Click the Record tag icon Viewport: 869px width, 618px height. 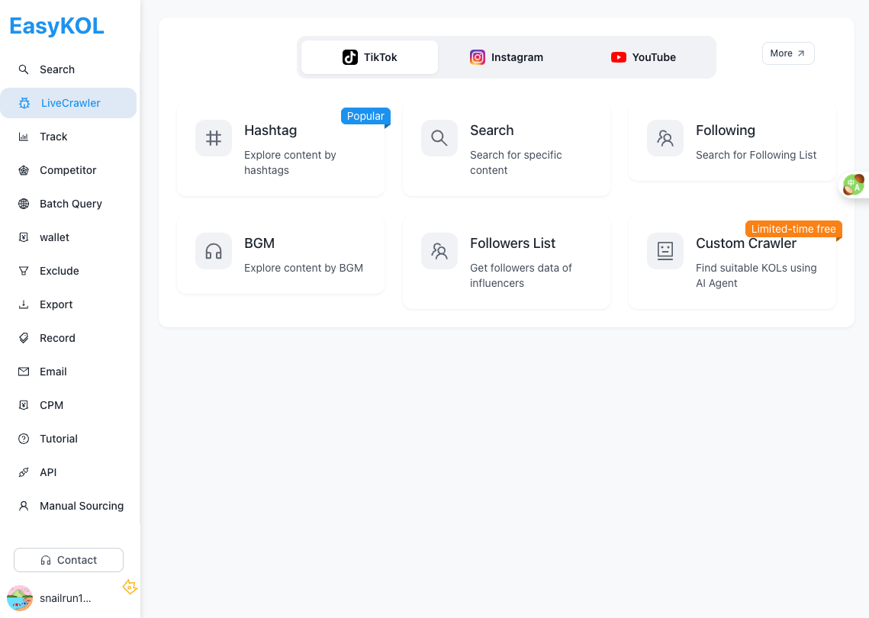pos(24,338)
